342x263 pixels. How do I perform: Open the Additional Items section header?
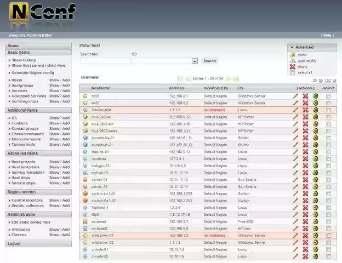coord(38,110)
